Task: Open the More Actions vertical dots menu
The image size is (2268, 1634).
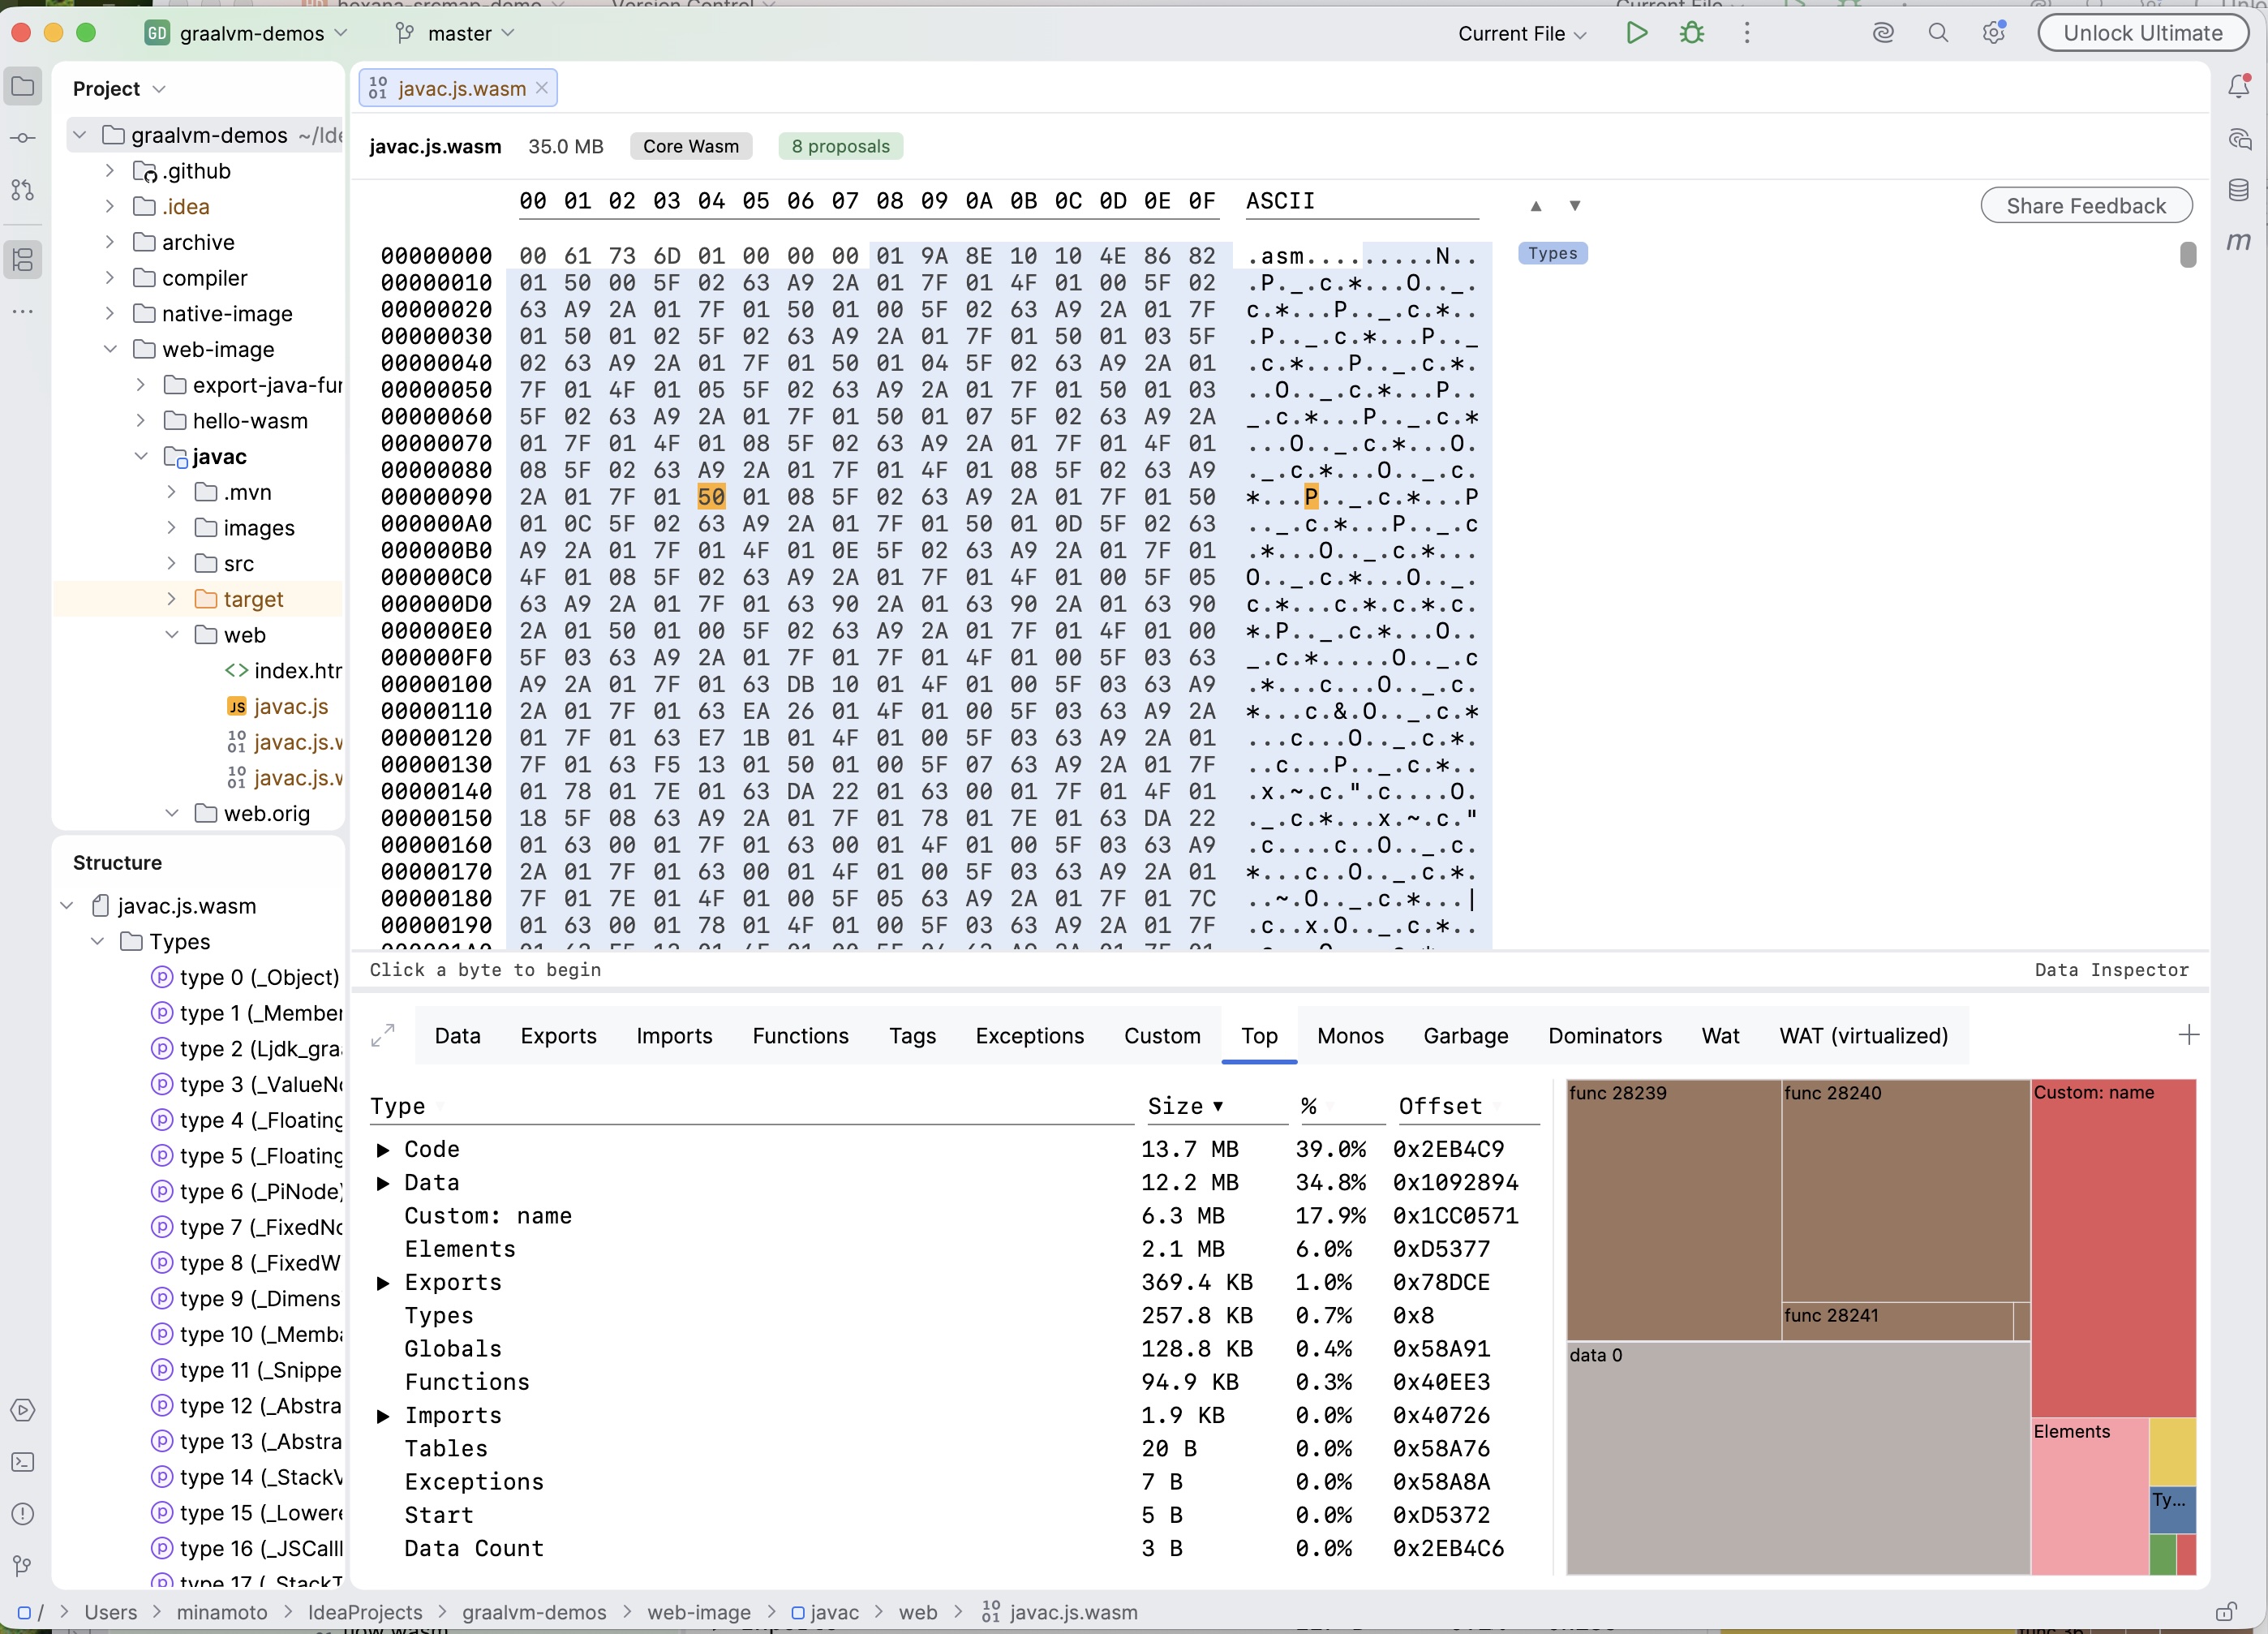Action: (1747, 33)
